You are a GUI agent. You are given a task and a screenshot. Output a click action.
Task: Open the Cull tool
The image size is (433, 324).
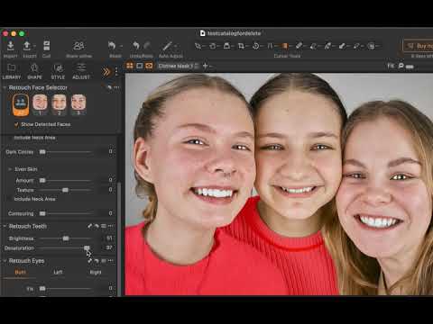pyautogui.click(x=47, y=46)
